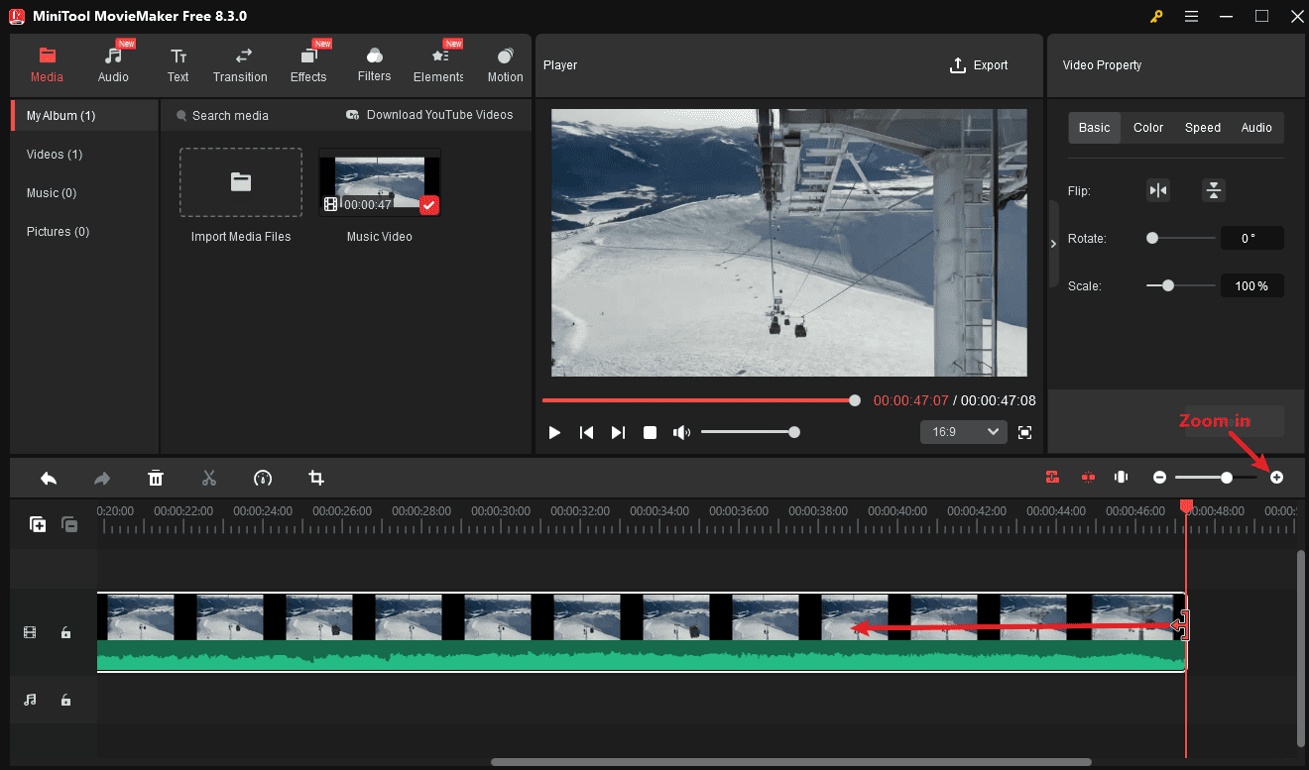Image resolution: width=1309 pixels, height=770 pixels.
Task: Switch to Color property tab
Action: click(1148, 128)
